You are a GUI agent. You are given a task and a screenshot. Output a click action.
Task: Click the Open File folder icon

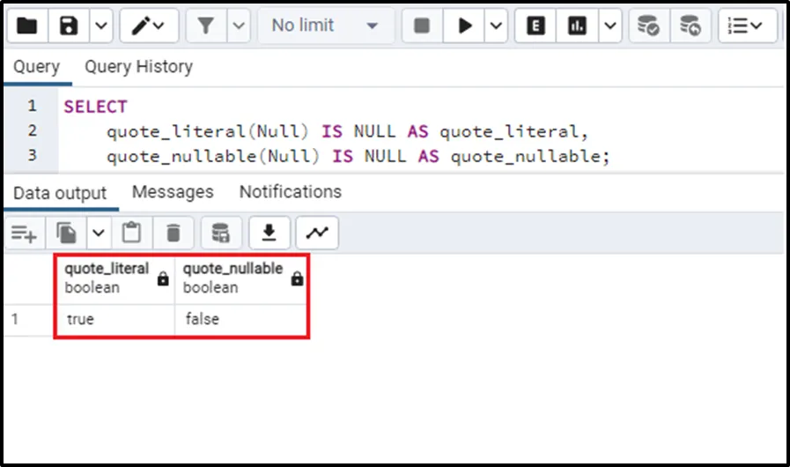click(x=27, y=26)
